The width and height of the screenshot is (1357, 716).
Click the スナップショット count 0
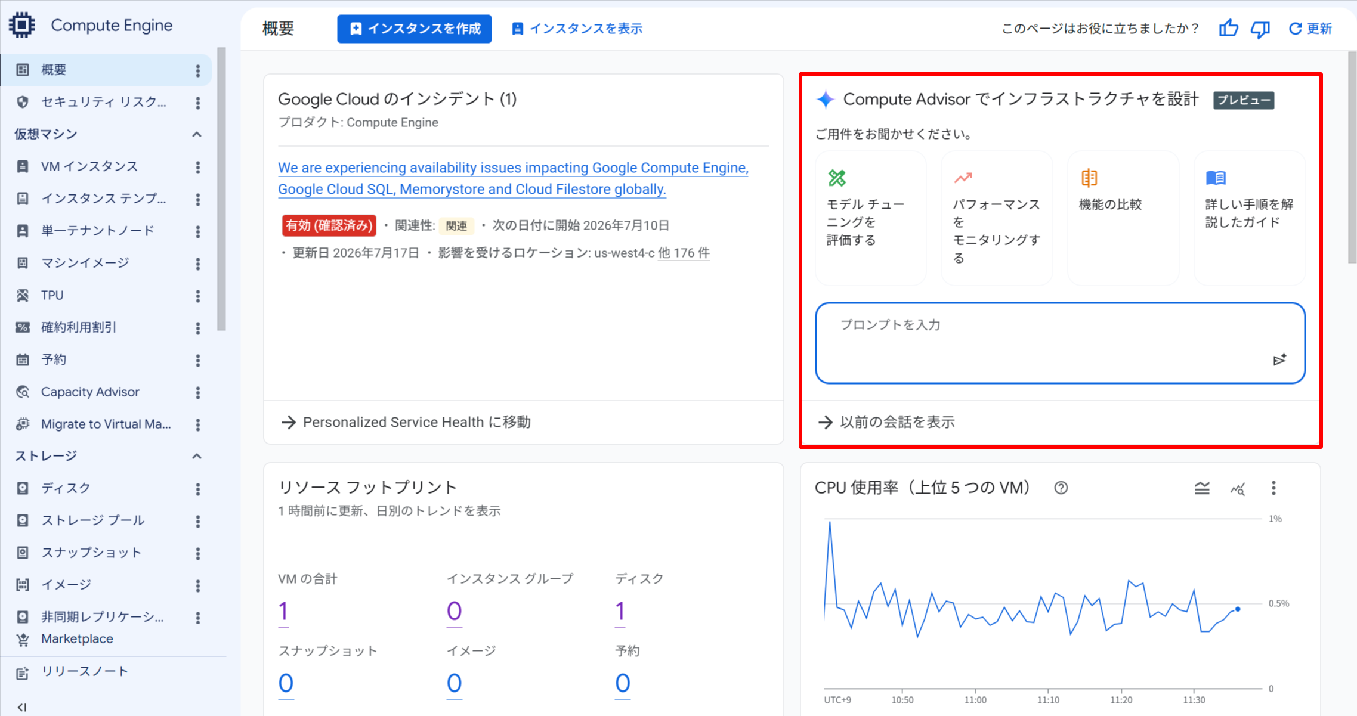(x=286, y=684)
